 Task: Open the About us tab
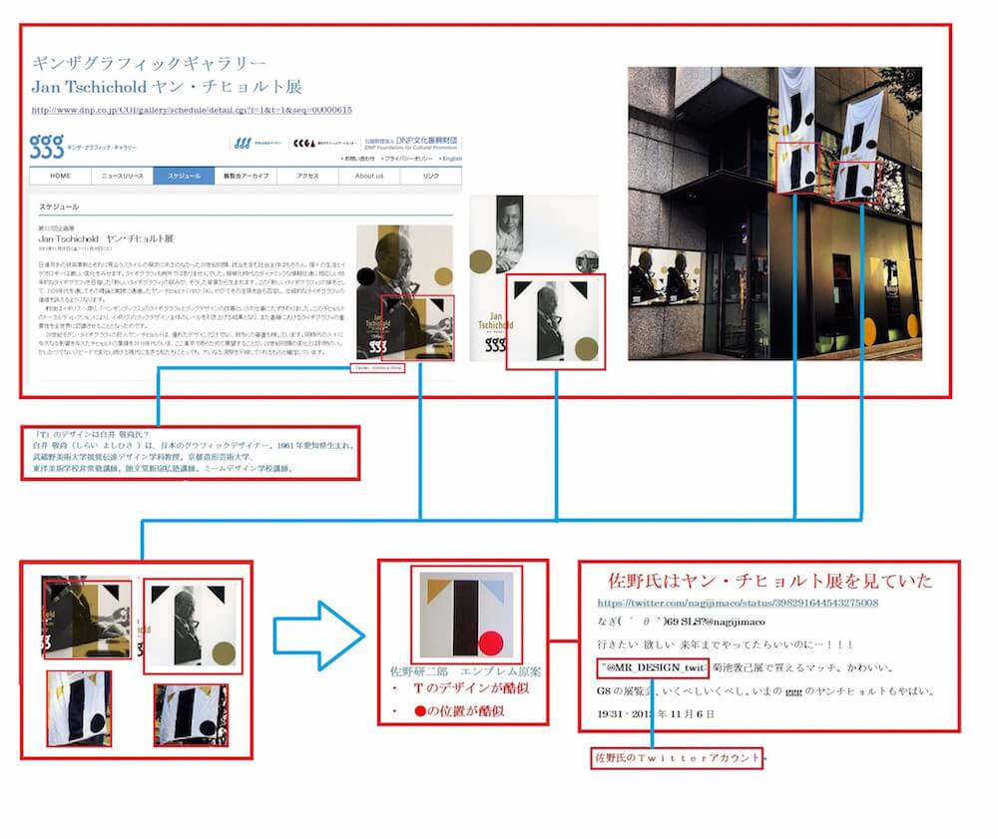(369, 176)
